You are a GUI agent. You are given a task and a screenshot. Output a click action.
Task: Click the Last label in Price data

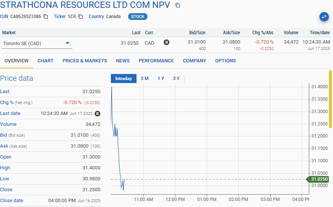pos(5,92)
